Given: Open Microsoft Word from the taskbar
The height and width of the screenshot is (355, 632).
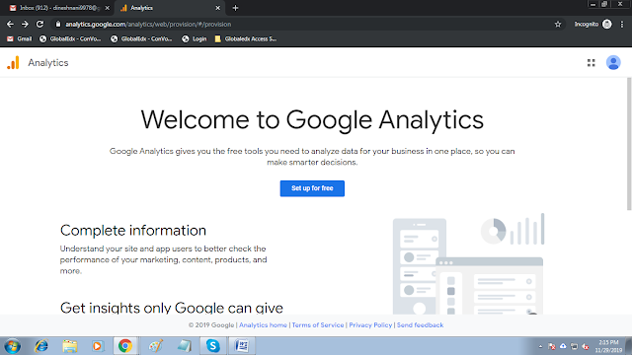Looking at the screenshot, I should 242,346.
